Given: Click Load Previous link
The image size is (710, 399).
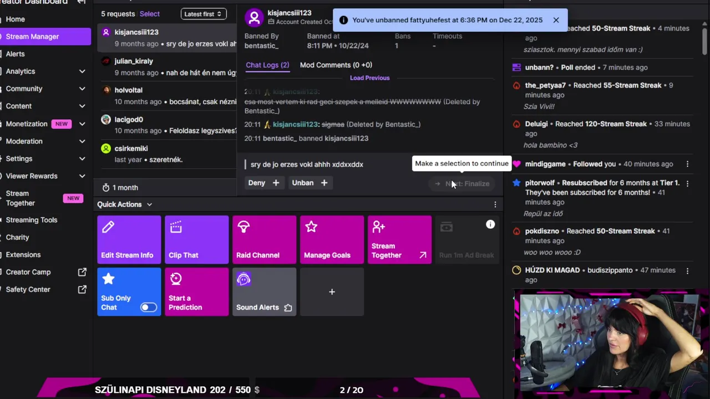Looking at the screenshot, I should point(370,78).
